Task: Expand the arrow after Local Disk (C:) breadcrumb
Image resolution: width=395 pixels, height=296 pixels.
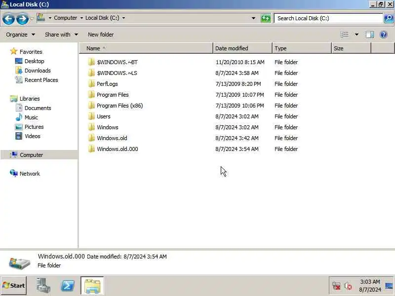Action: (123, 18)
